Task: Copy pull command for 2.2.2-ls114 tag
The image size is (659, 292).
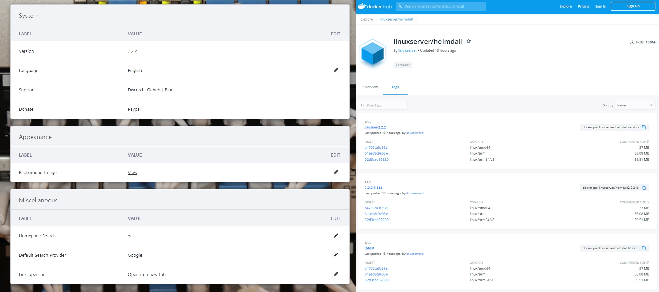Action: point(644,188)
